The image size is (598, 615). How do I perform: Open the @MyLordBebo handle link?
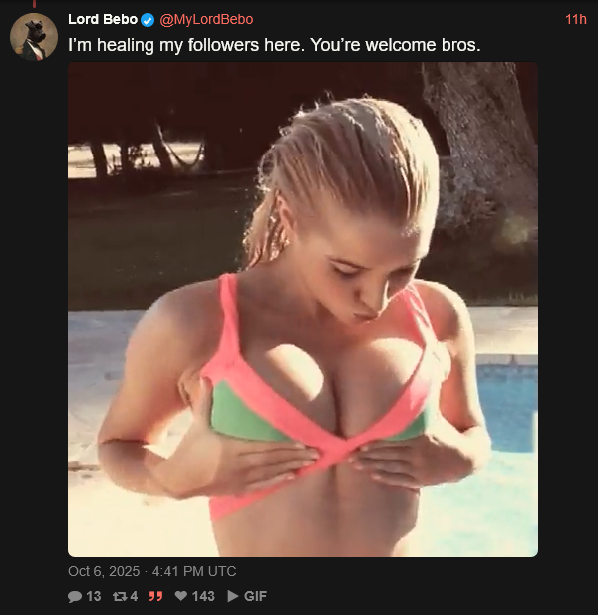[206, 19]
